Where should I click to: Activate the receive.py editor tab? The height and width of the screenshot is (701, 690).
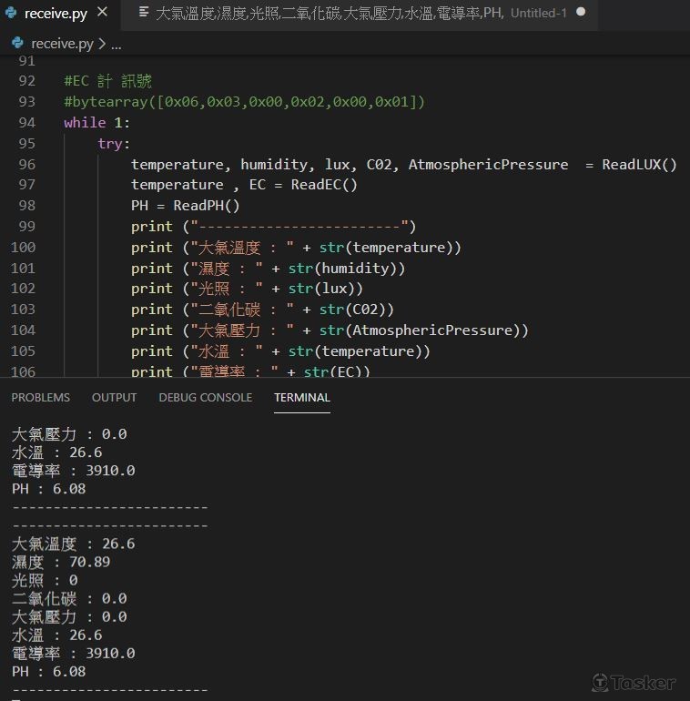pyautogui.click(x=55, y=14)
